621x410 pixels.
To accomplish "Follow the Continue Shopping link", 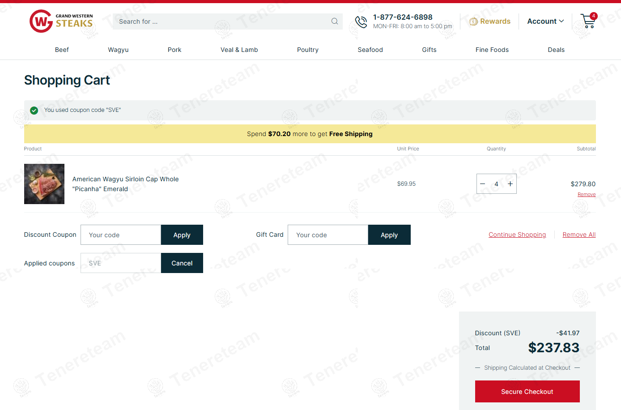I will (x=517, y=235).
